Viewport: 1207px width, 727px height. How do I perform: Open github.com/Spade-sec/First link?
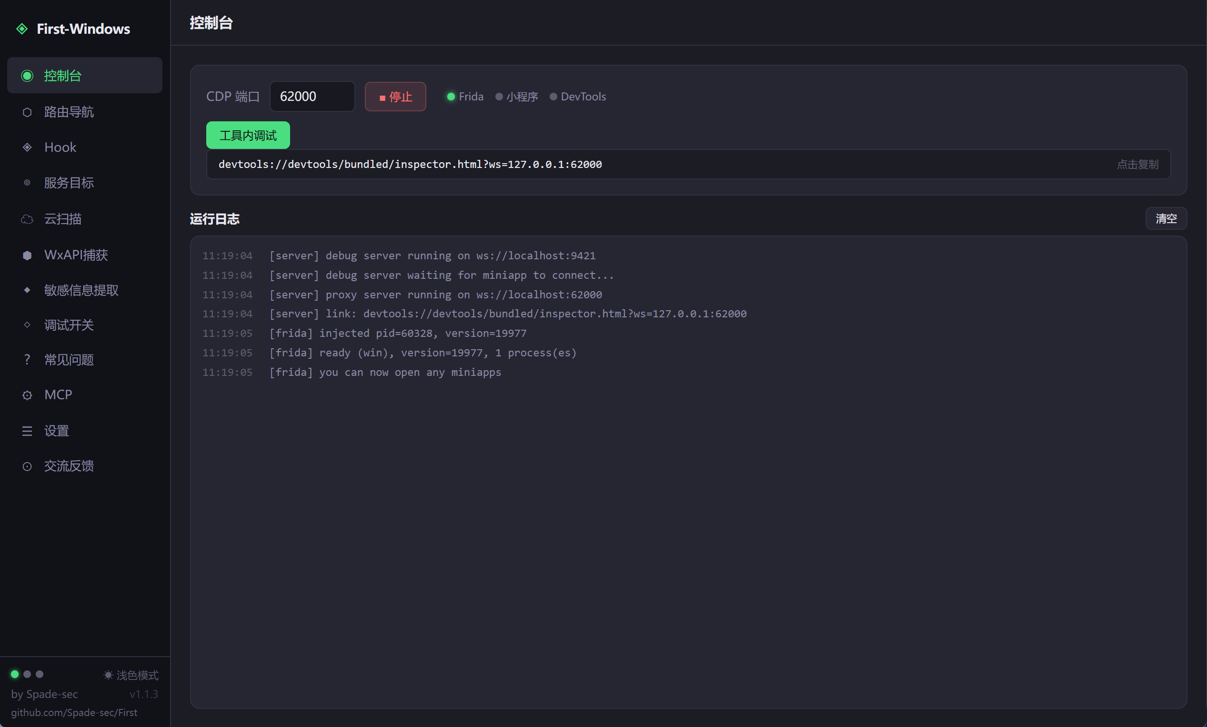[x=74, y=712]
